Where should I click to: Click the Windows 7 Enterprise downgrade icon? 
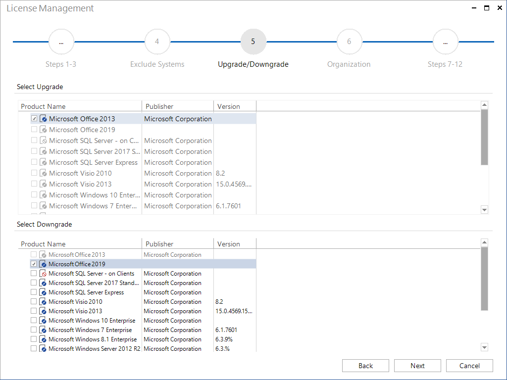43,330
